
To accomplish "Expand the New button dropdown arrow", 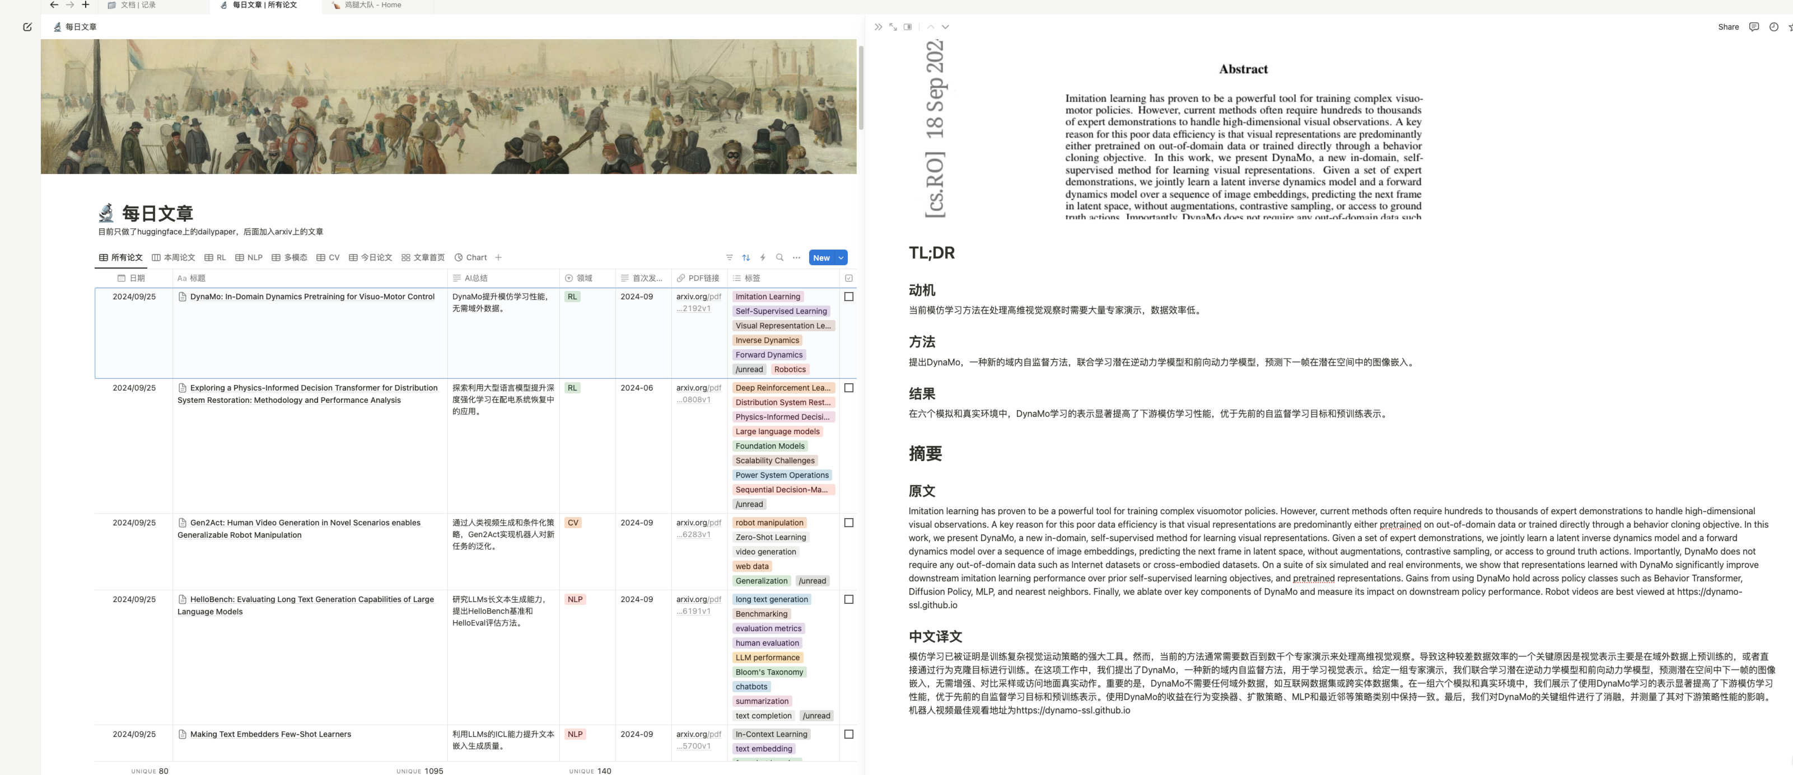I will pyautogui.click(x=841, y=257).
